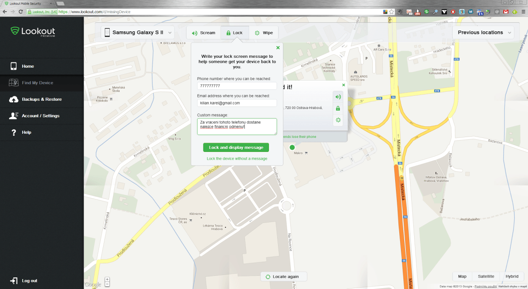The width and height of the screenshot is (528, 289).
Task: Zoom in the map with plus
Action: [107, 280]
